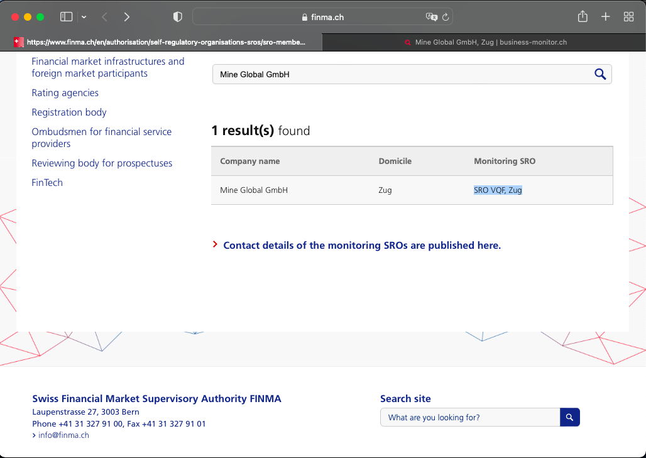
Task: Click the Monitoring SRO column header
Action: click(x=505, y=161)
